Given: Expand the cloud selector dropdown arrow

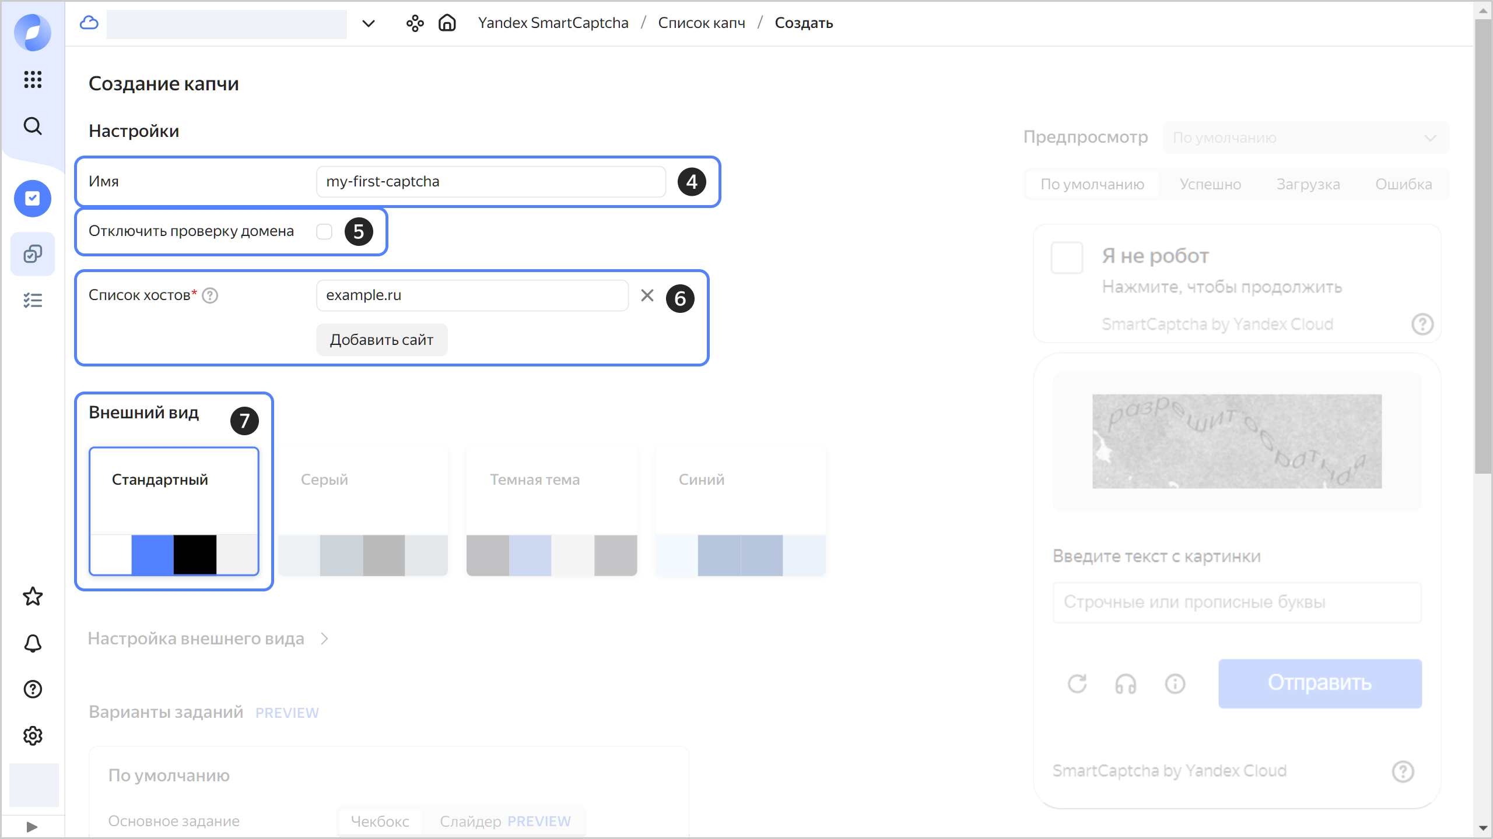Looking at the screenshot, I should (368, 23).
